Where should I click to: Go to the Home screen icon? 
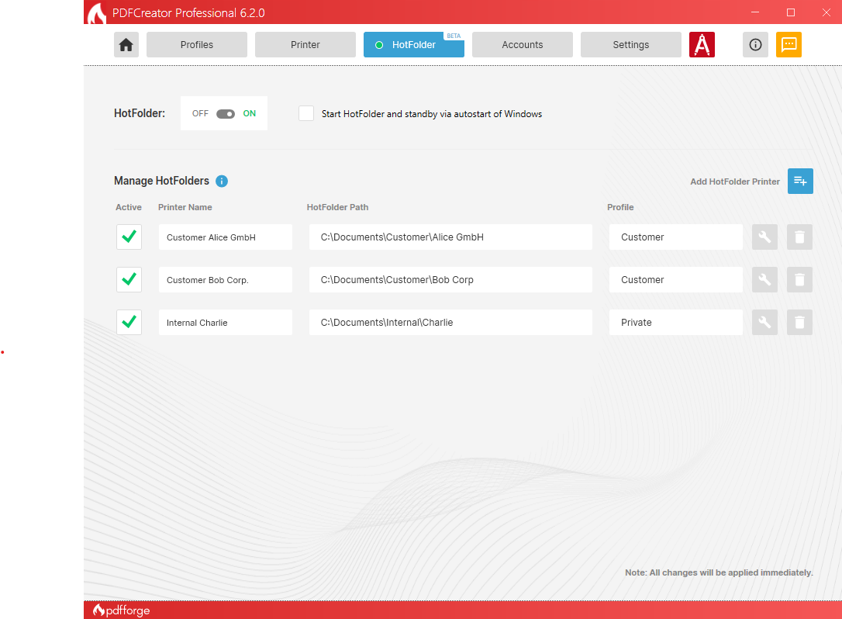[126, 45]
